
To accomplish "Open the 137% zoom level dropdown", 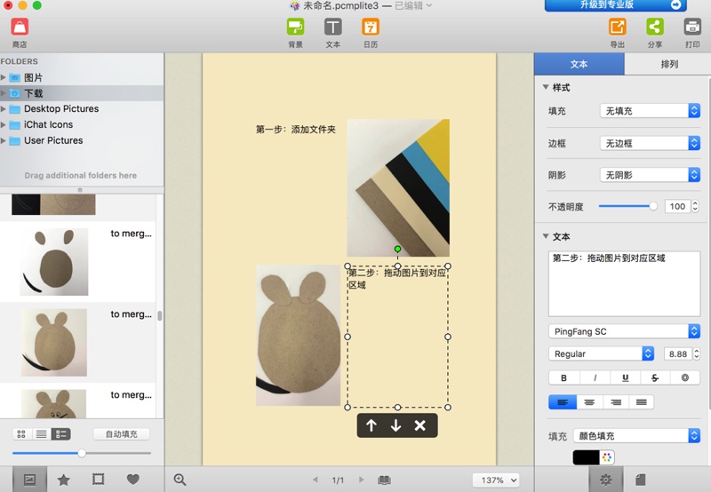I will pos(496,480).
